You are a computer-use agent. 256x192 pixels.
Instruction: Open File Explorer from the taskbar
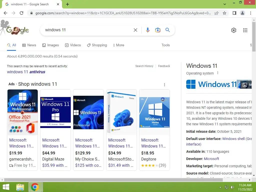[x=20, y=187]
